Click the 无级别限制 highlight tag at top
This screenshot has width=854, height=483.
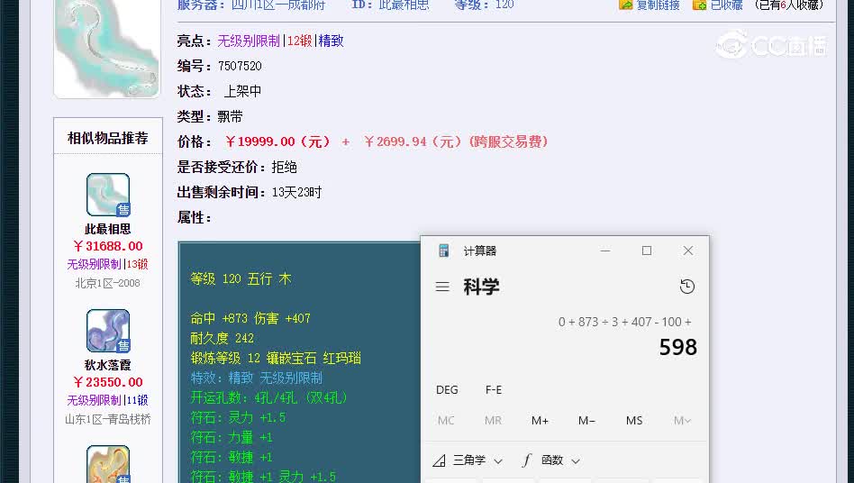point(249,41)
